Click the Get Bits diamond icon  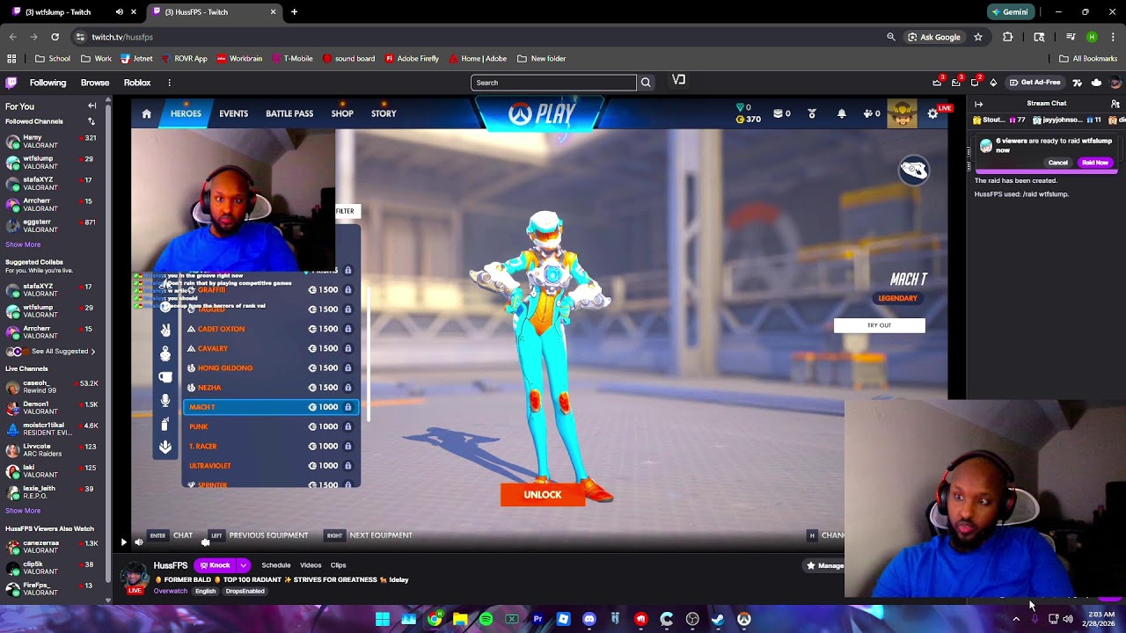point(993,83)
